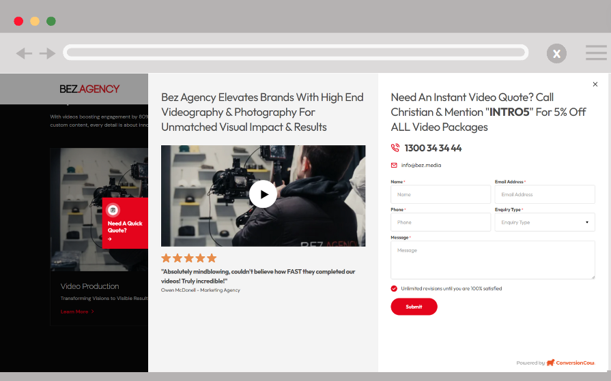
Task: Click the Owen McDonell testimonial attribution
Action: [201, 290]
